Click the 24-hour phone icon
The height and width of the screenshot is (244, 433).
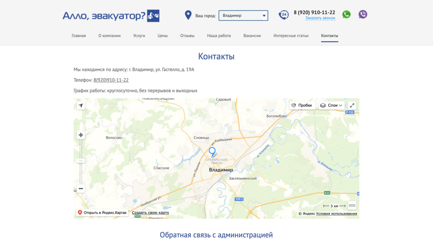click(x=283, y=15)
